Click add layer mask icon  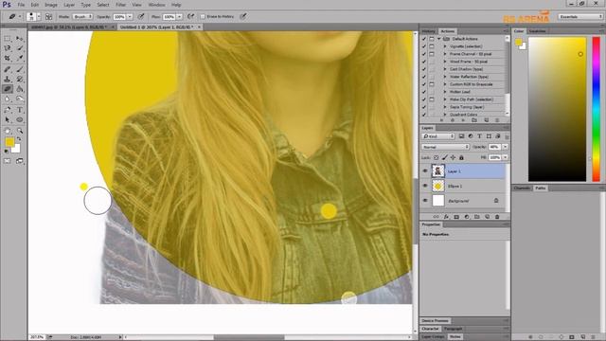pos(456,217)
